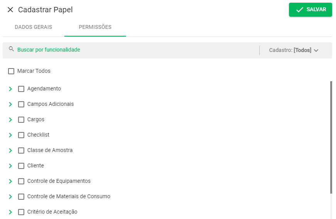Open the Cadastro: [Todos] filter dropdown

[x=294, y=50]
